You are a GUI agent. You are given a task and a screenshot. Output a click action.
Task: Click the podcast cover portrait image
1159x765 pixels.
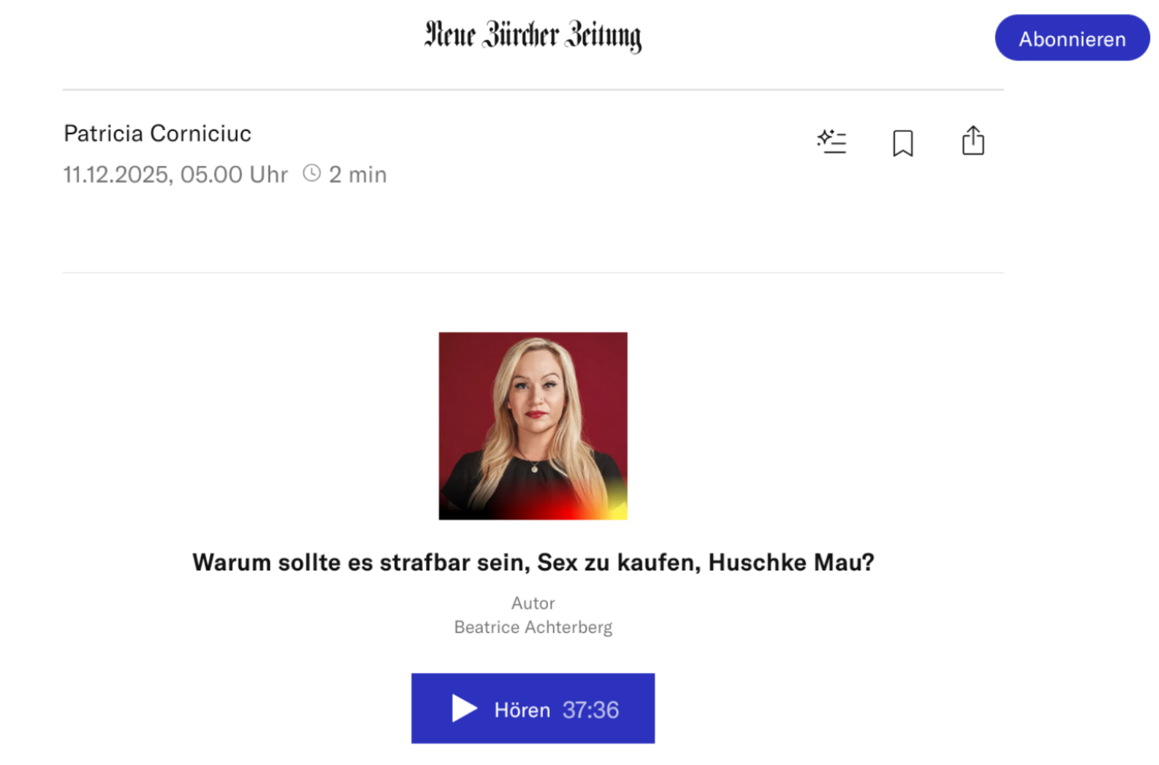click(533, 426)
